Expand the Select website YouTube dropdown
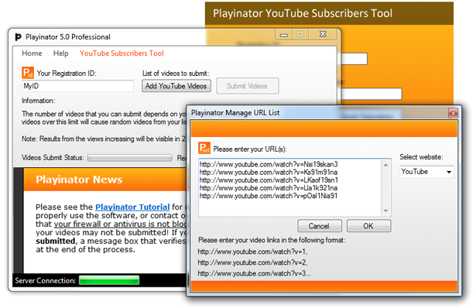 (x=427, y=172)
